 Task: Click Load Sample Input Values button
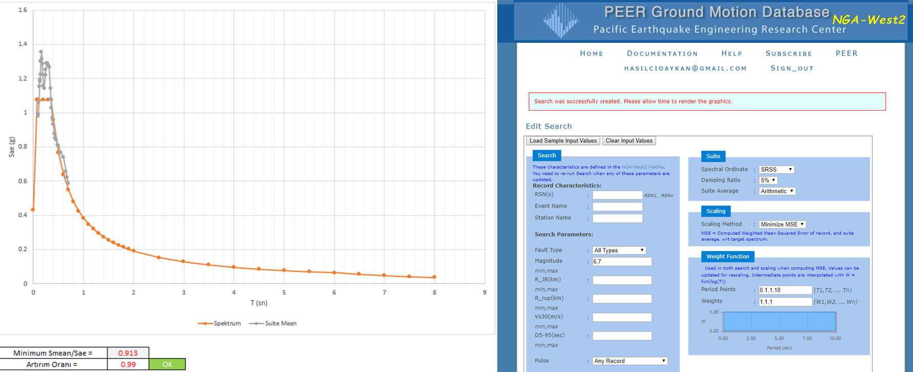pos(563,141)
